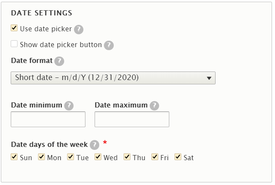The height and width of the screenshot is (185, 275).
Task: Uncheck the Sat day checkbox
Action: pos(178,157)
